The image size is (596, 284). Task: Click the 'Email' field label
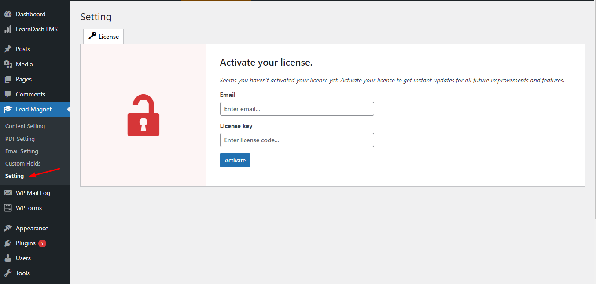click(228, 95)
